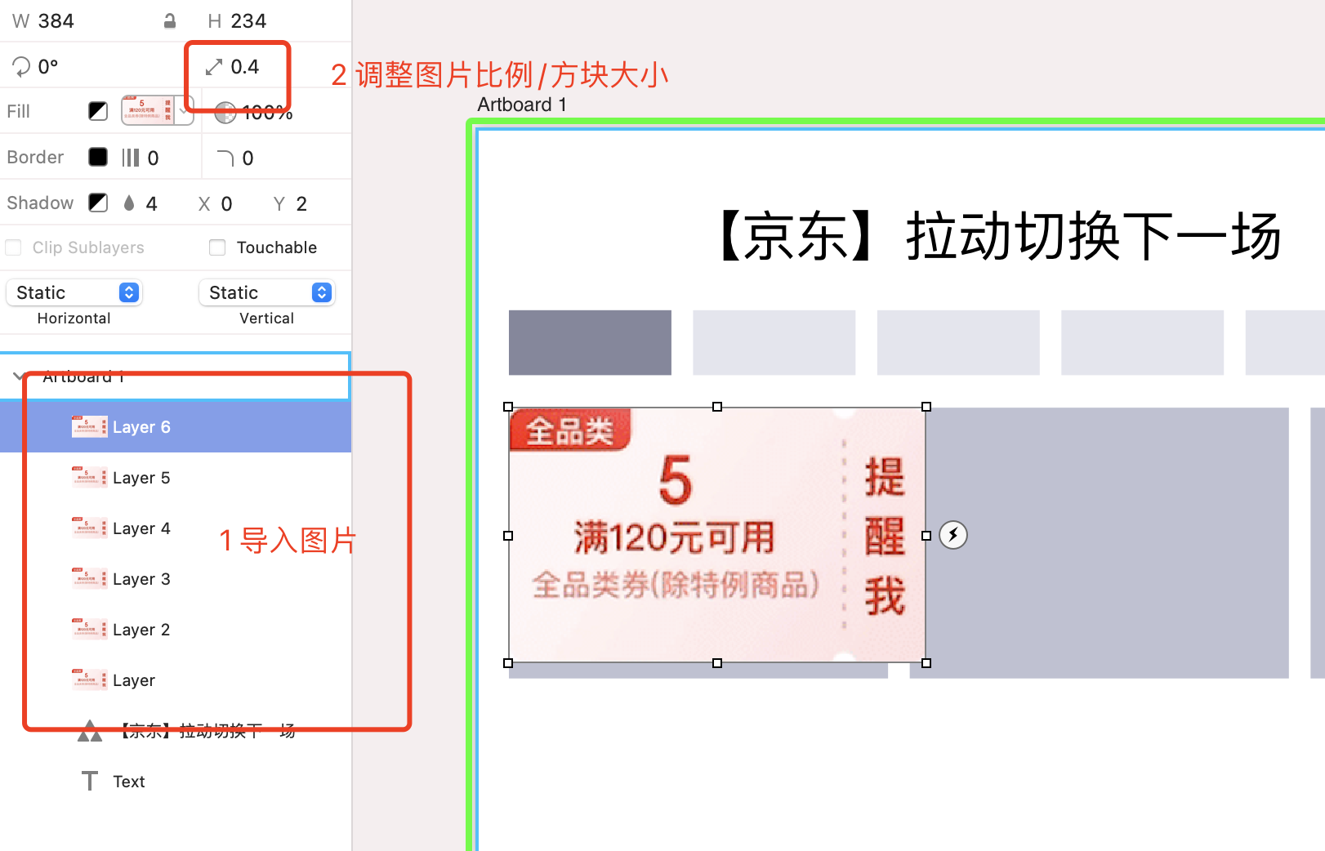The height and width of the screenshot is (851, 1325).
Task: Click the border width lines icon
Action: (x=131, y=158)
